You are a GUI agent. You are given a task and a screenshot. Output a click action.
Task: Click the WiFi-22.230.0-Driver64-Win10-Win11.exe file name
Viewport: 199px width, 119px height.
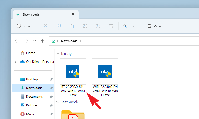click(105, 91)
